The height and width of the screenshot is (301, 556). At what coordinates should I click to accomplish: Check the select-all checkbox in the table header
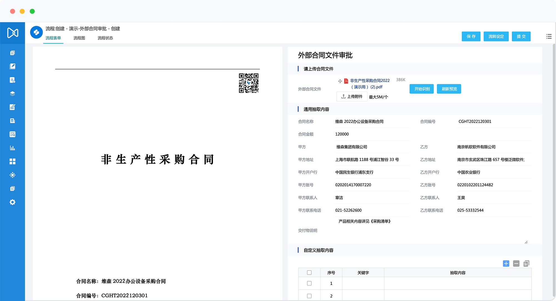(x=309, y=273)
